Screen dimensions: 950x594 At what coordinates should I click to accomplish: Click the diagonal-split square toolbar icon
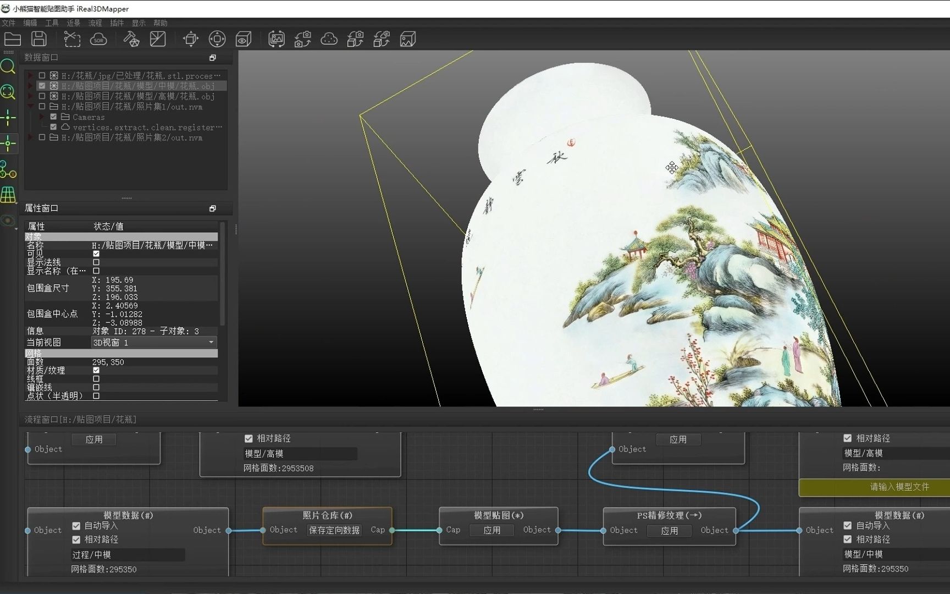158,39
